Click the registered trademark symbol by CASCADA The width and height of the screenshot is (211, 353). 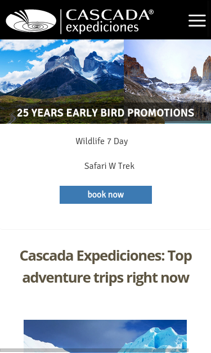click(x=151, y=12)
